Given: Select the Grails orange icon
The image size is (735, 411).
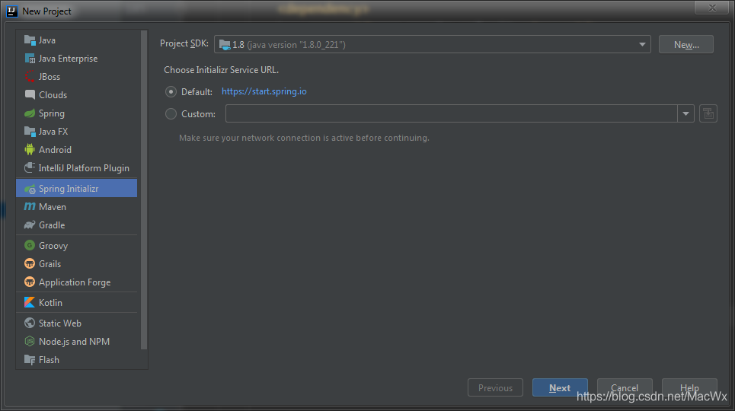Looking at the screenshot, I should pyautogui.click(x=30, y=264).
